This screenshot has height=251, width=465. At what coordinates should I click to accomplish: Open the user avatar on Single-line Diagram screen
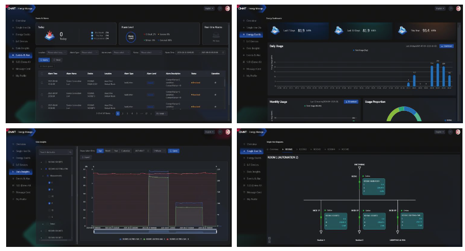[458, 132]
